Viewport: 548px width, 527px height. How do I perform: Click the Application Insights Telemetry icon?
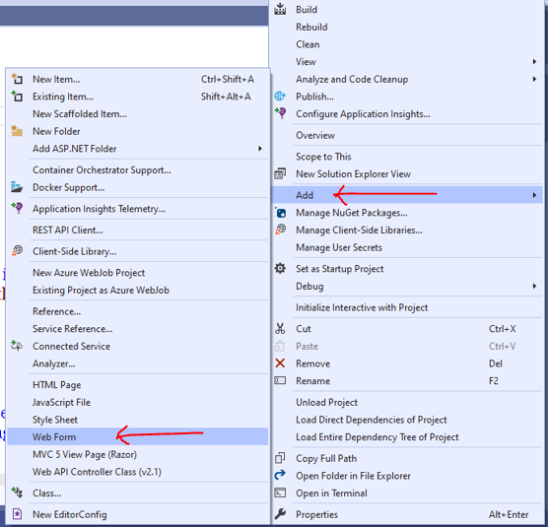coord(17,209)
